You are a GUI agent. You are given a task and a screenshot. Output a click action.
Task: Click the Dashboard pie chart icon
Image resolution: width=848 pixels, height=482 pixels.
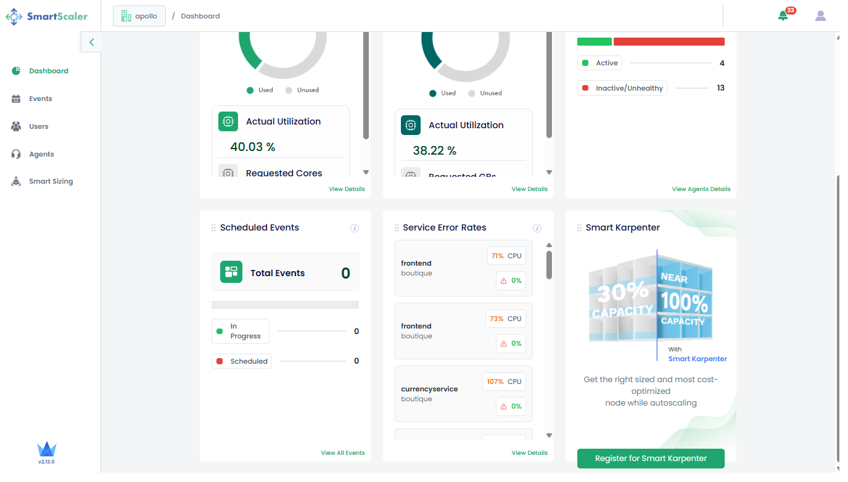[16, 71]
